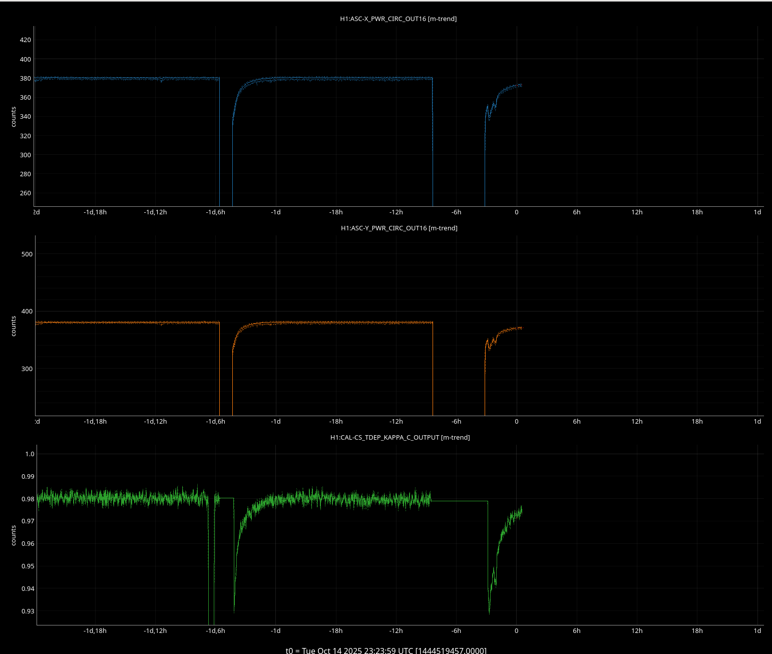Click the bottom plot's 'counts' y-axis label
The image size is (772, 654).
pyautogui.click(x=14, y=535)
